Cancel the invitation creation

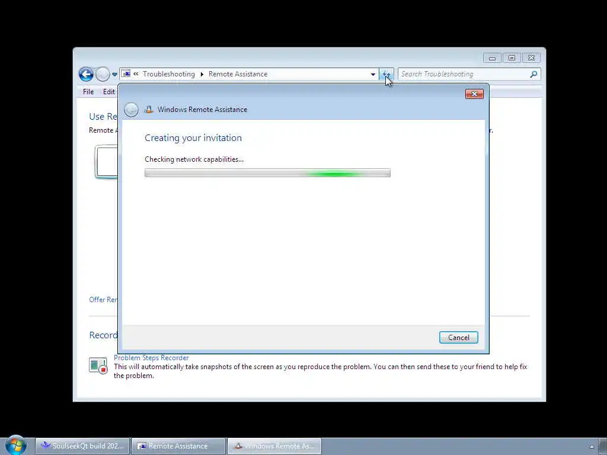[458, 337]
